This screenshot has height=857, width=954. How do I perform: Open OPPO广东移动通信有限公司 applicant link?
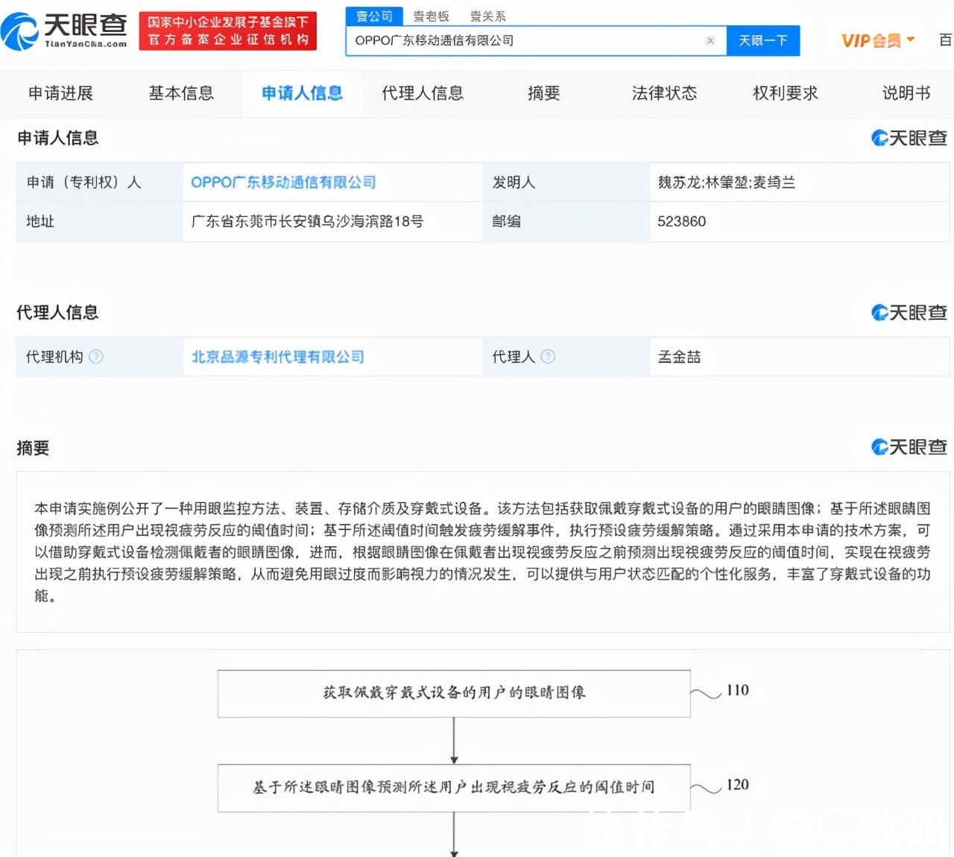(x=283, y=183)
